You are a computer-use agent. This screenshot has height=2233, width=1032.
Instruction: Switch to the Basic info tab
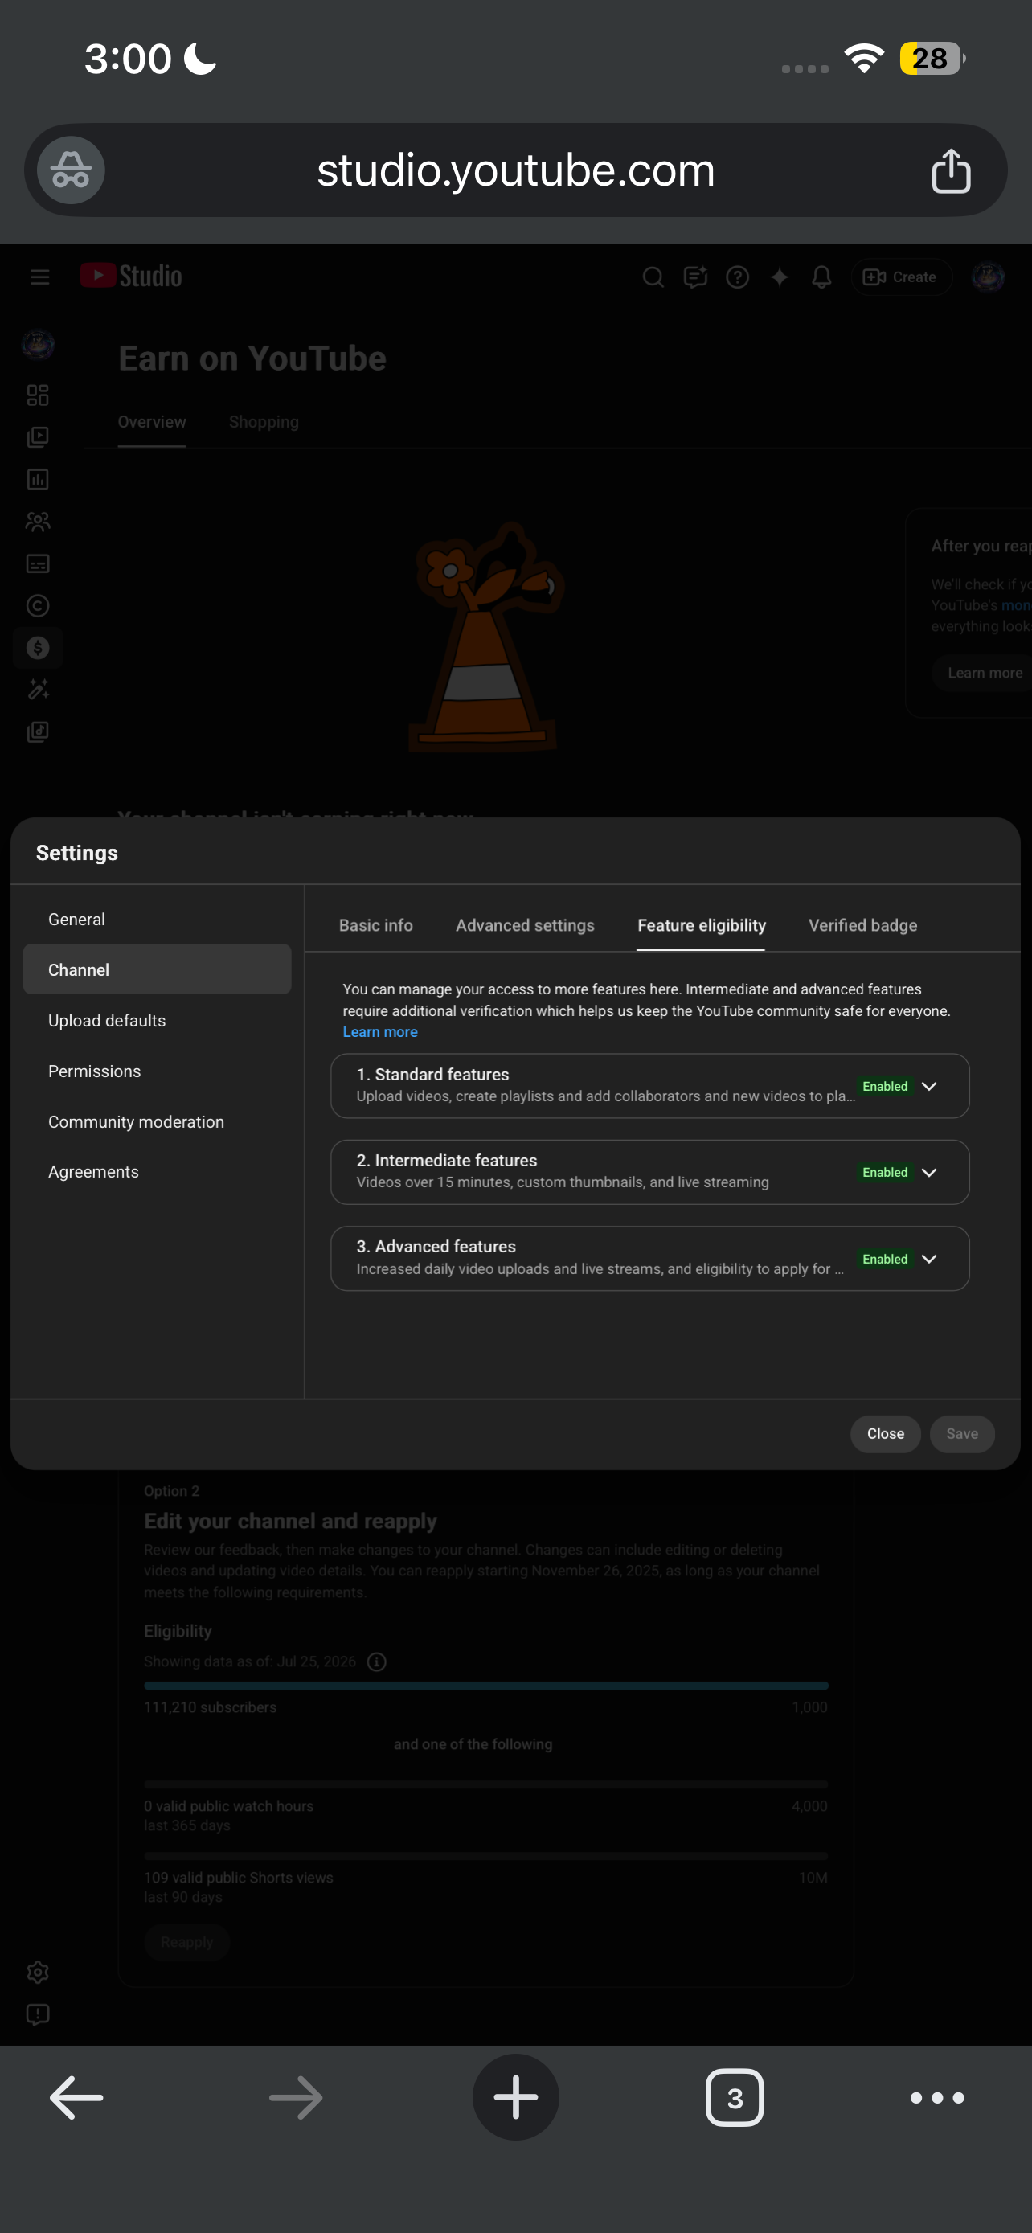click(376, 925)
